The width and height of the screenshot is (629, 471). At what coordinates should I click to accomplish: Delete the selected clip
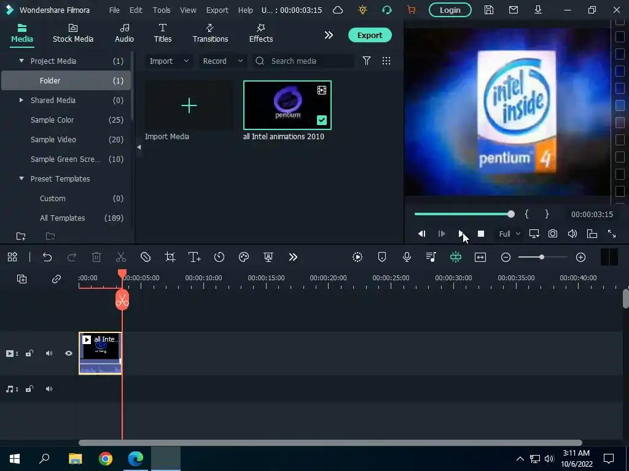(x=96, y=257)
